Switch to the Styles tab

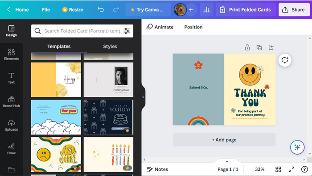pyautogui.click(x=110, y=46)
